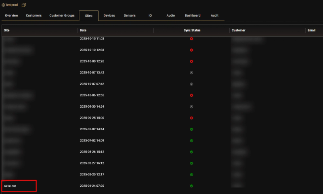Image resolution: width=323 pixels, height=194 pixels.
Task: Click the date 2025-05-26 15:12
Action: (x=92, y=152)
